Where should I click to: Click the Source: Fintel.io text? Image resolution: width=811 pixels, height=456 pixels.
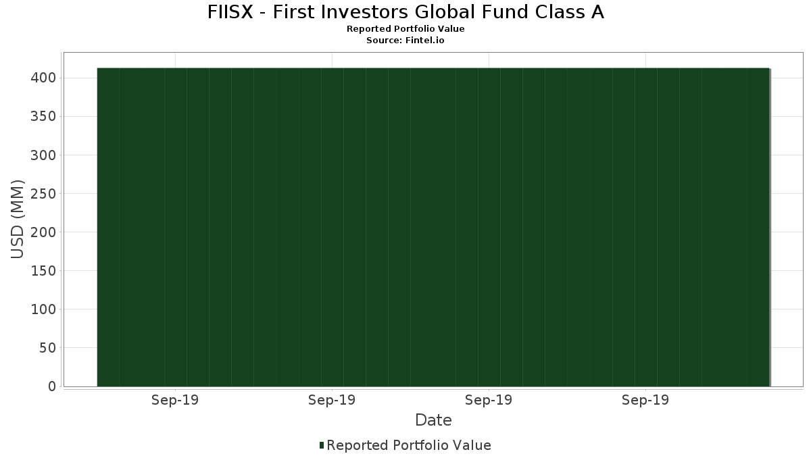click(405, 41)
